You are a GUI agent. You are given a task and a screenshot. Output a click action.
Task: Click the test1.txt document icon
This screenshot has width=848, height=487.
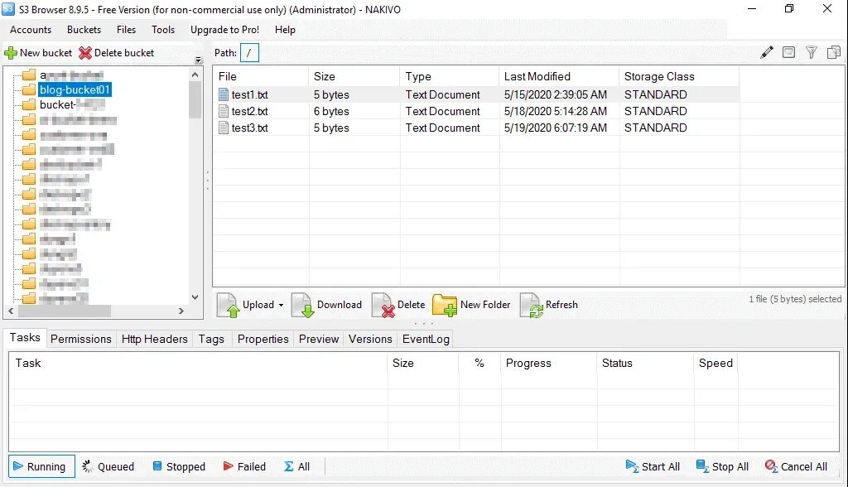point(224,94)
